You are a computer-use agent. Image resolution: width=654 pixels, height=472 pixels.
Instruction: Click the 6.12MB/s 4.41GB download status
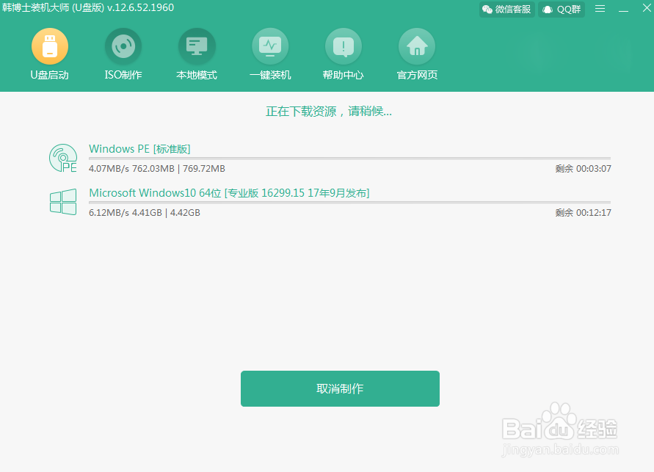click(145, 213)
